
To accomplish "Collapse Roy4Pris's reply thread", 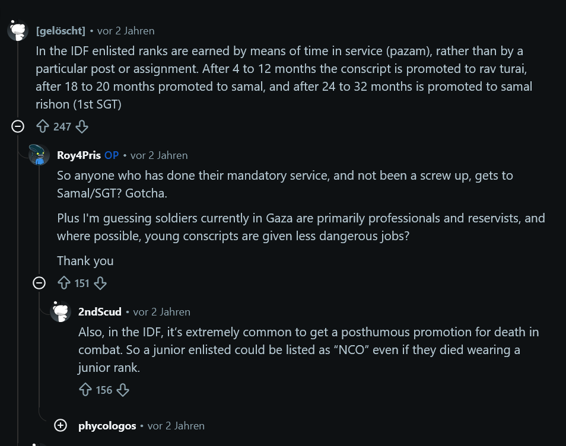I will click(x=39, y=283).
